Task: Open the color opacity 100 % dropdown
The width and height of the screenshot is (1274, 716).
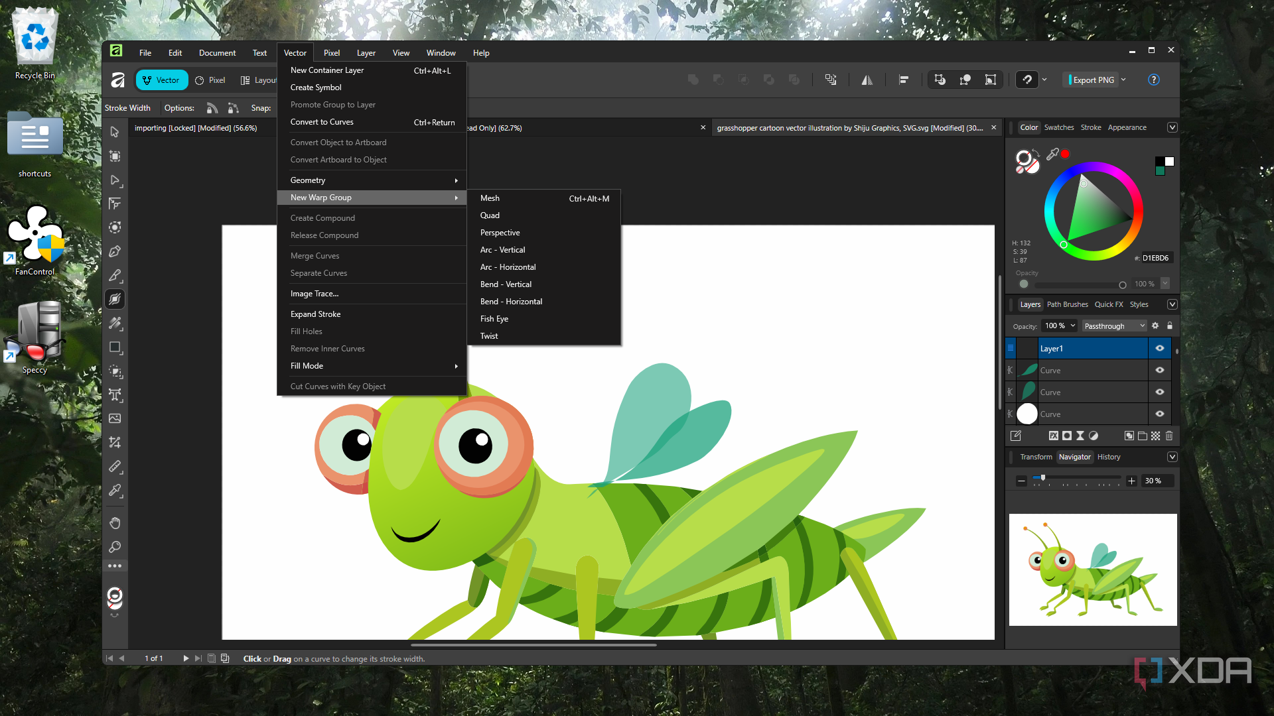Action: [x=1165, y=284]
